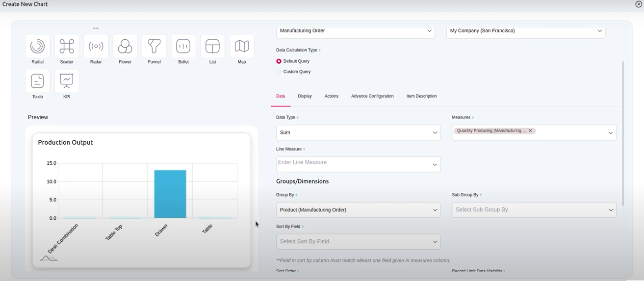This screenshot has height=281, width=644.
Task: Select the Default Query radio button
Action: tap(279, 61)
